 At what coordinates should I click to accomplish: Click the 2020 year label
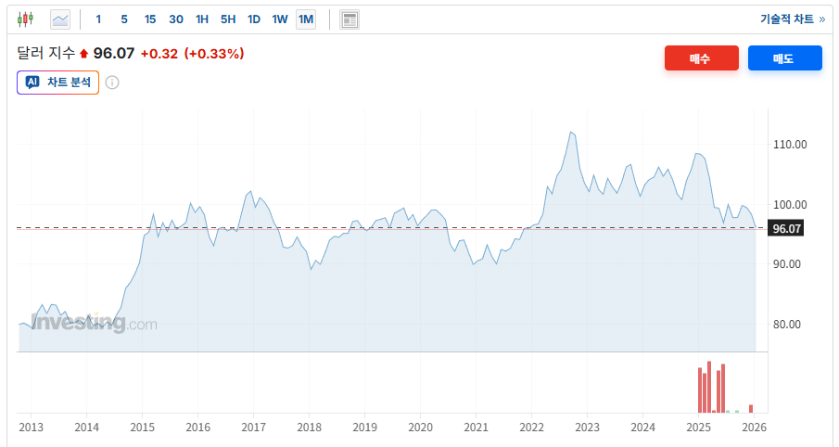(421, 428)
